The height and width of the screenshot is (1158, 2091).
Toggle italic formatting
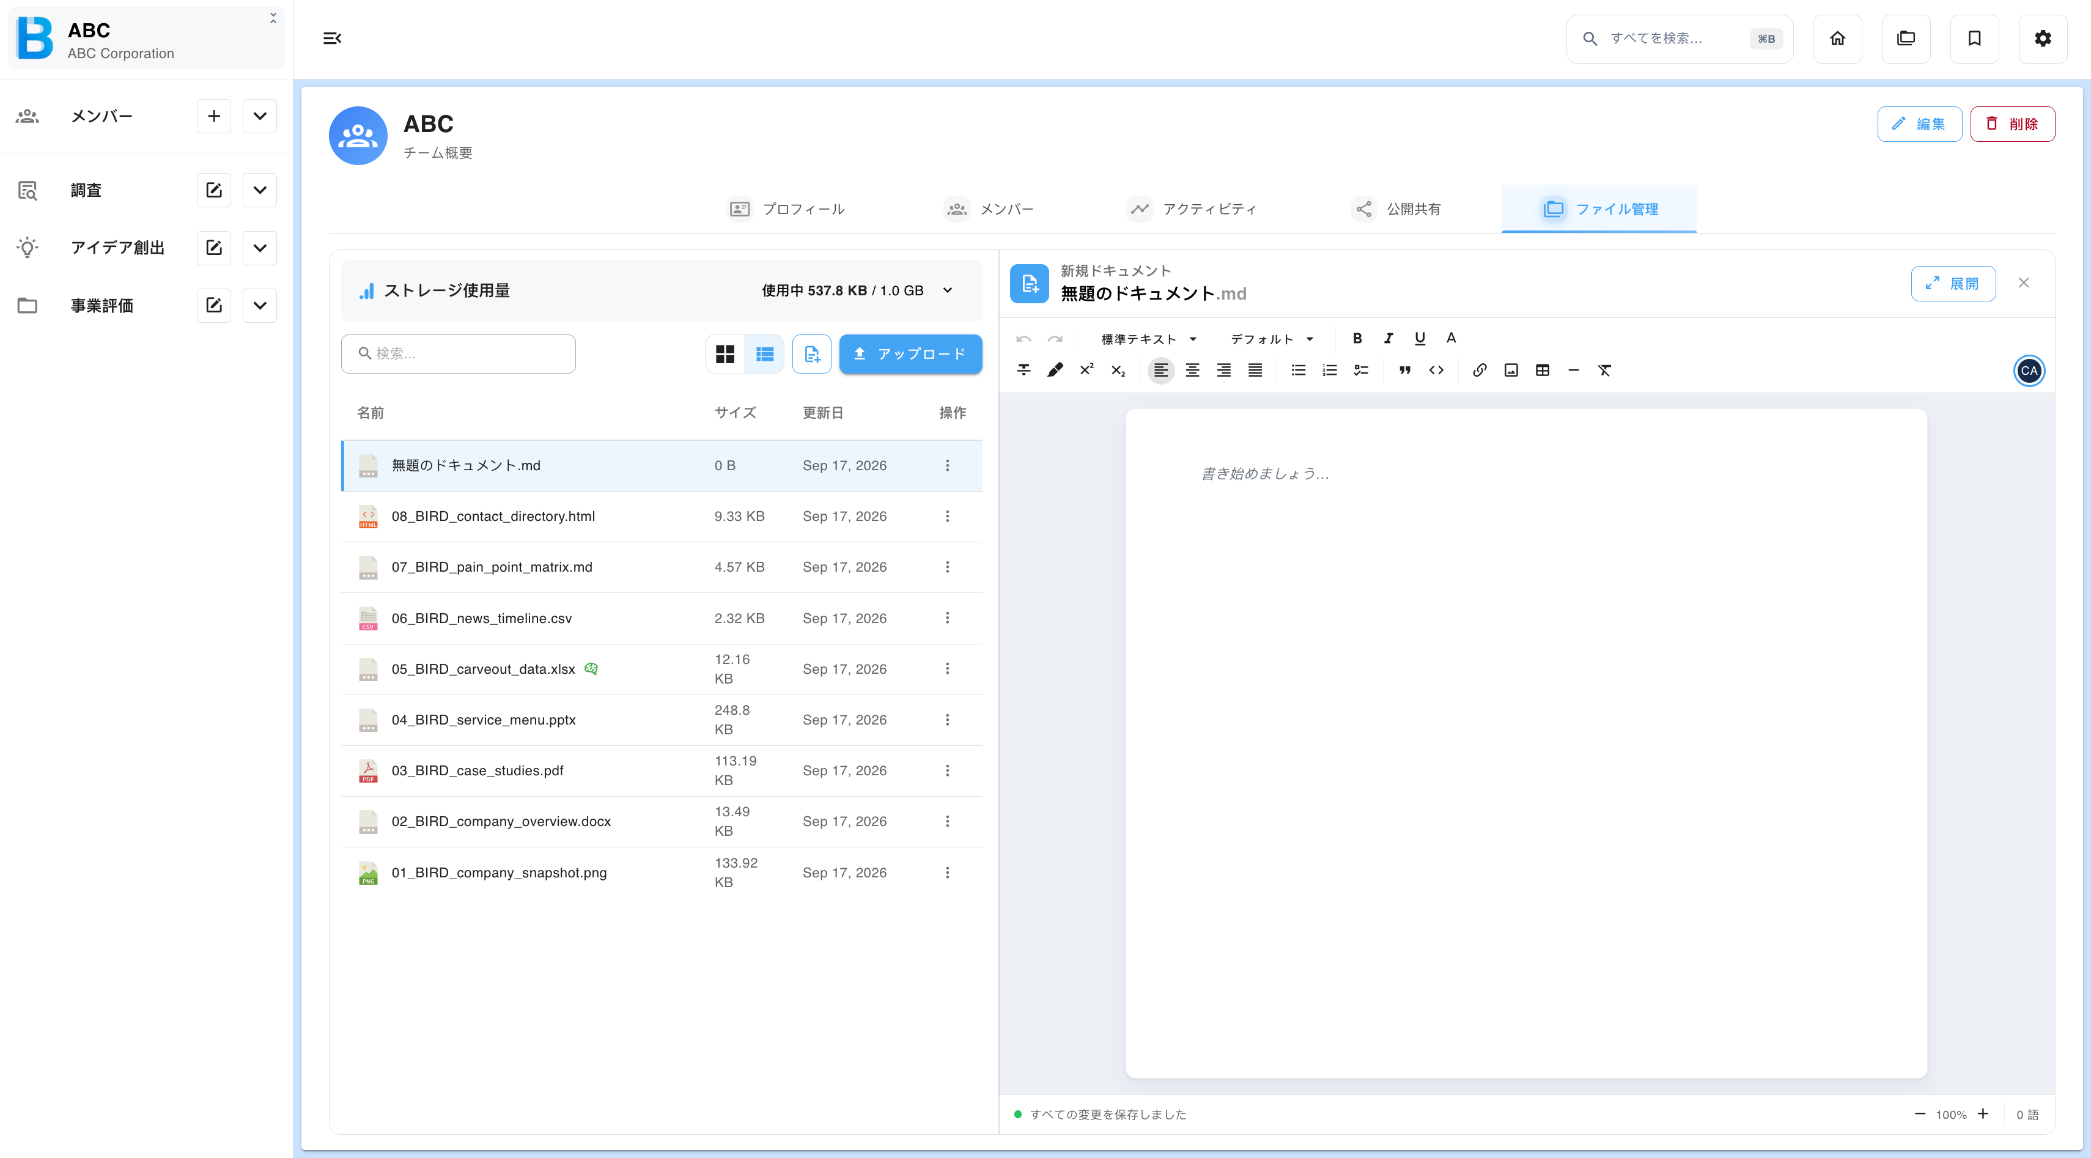pos(1389,338)
